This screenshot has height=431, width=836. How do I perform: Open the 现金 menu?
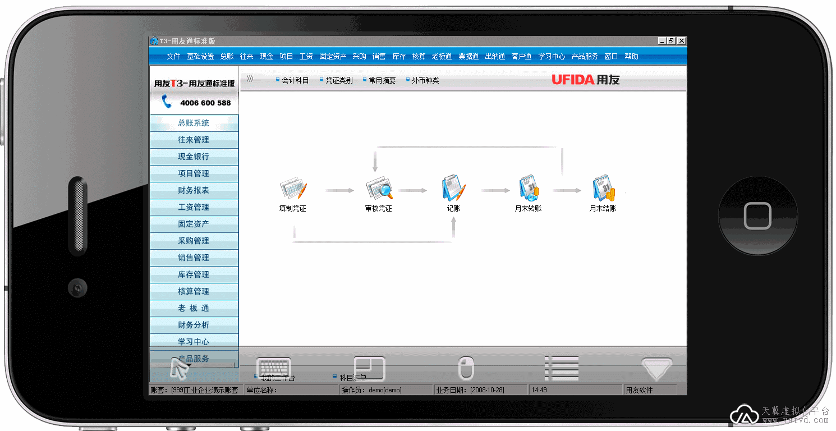[267, 56]
